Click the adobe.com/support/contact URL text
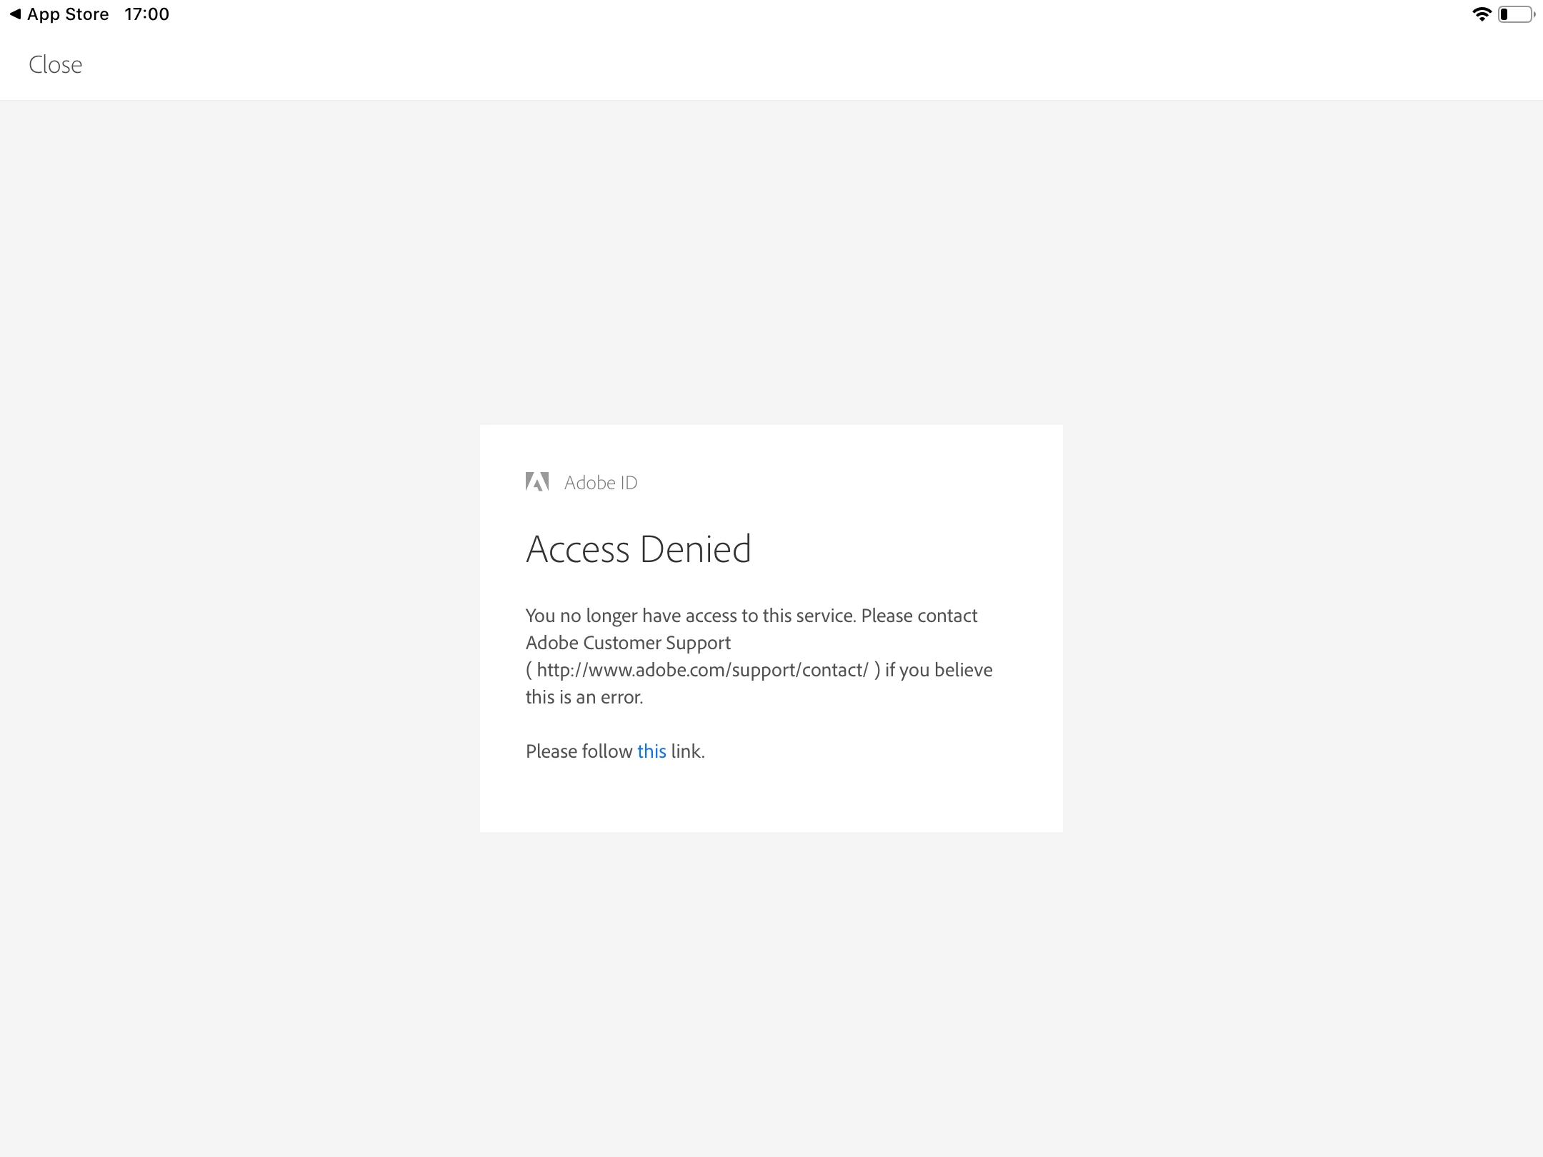1543x1157 pixels. click(702, 670)
